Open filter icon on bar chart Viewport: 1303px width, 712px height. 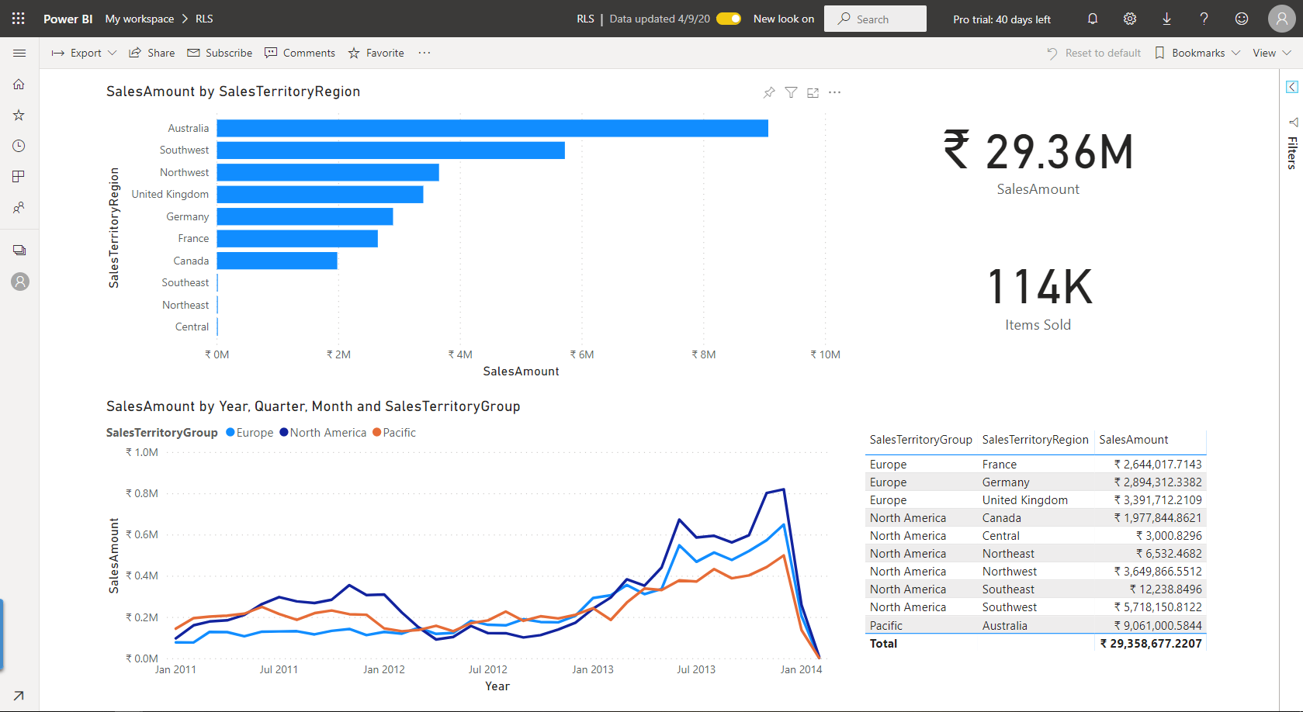click(x=791, y=93)
